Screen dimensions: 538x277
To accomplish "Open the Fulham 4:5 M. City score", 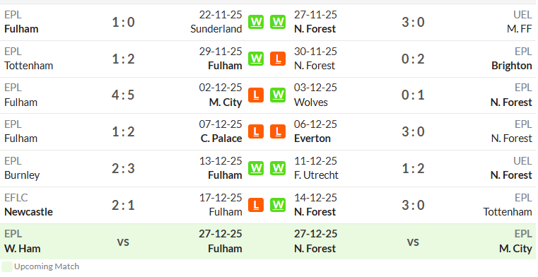I will [x=123, y=95].
